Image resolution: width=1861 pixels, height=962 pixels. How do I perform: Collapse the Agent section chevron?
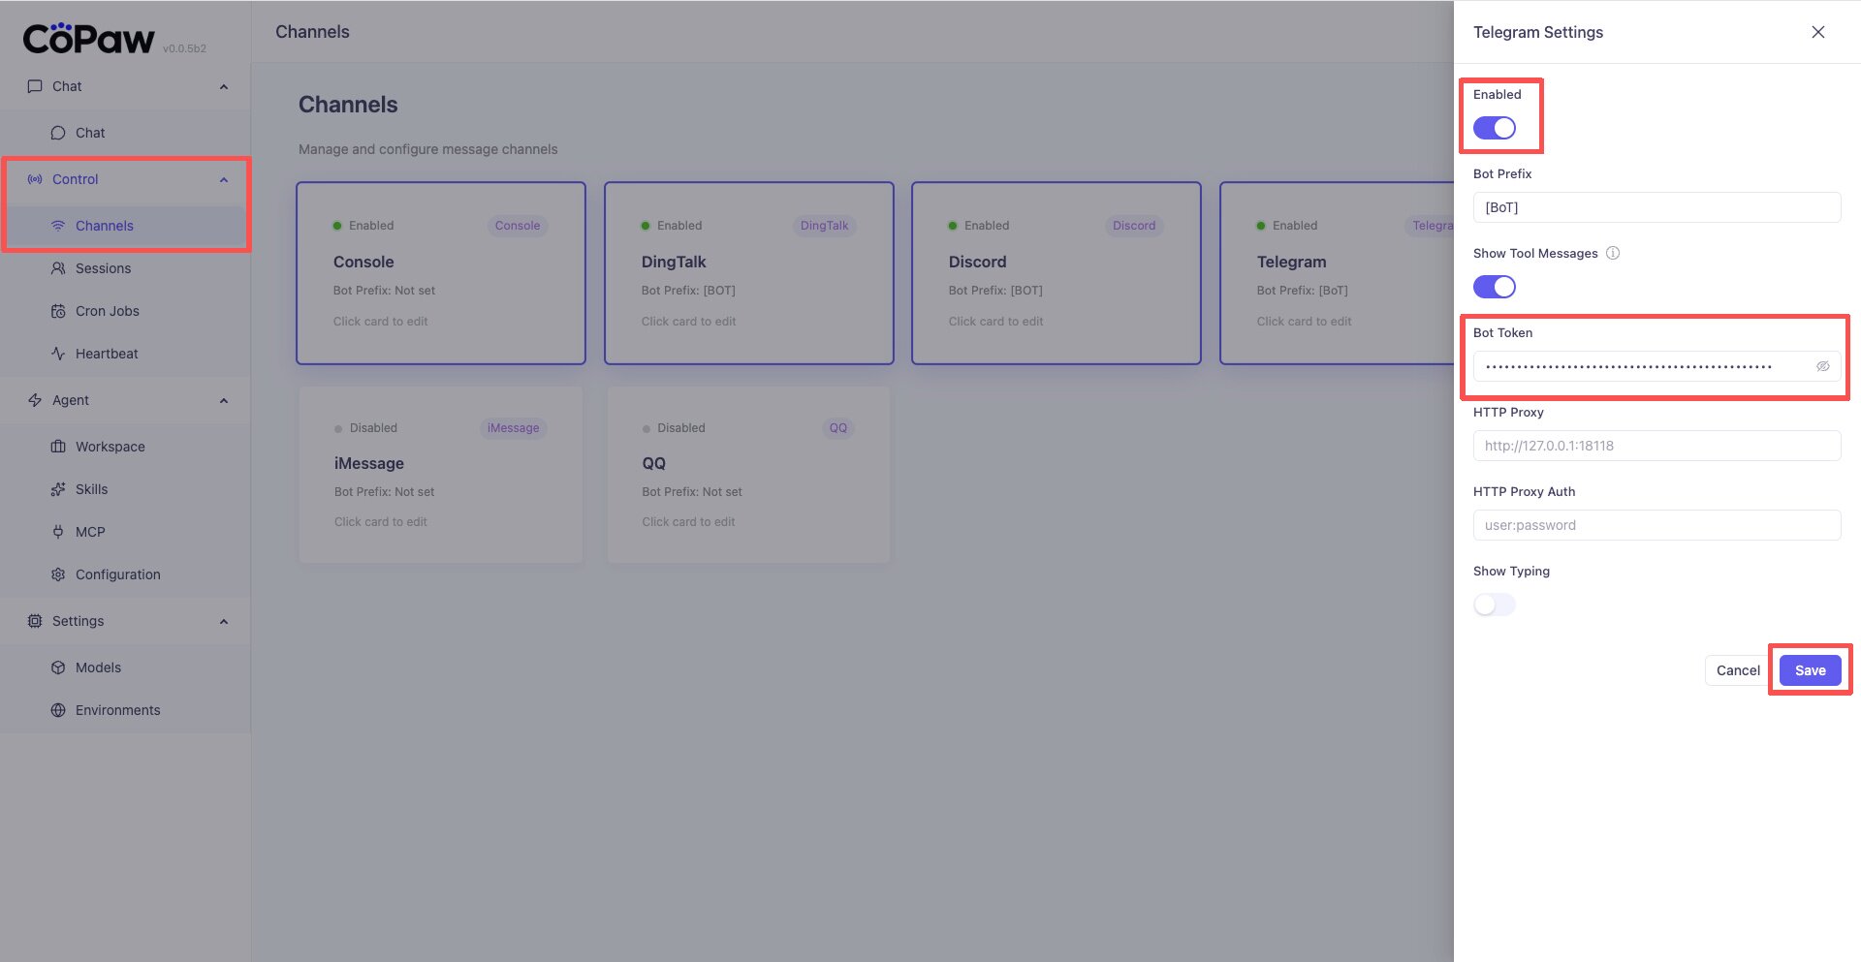[x=224, y=400]
